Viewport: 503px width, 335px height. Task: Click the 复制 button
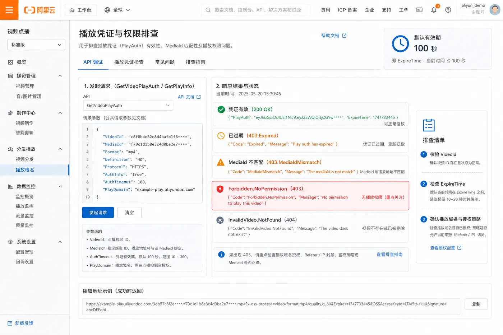pos(476,304)
